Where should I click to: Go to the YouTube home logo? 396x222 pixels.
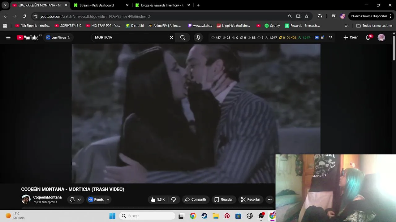pos(28,38)
